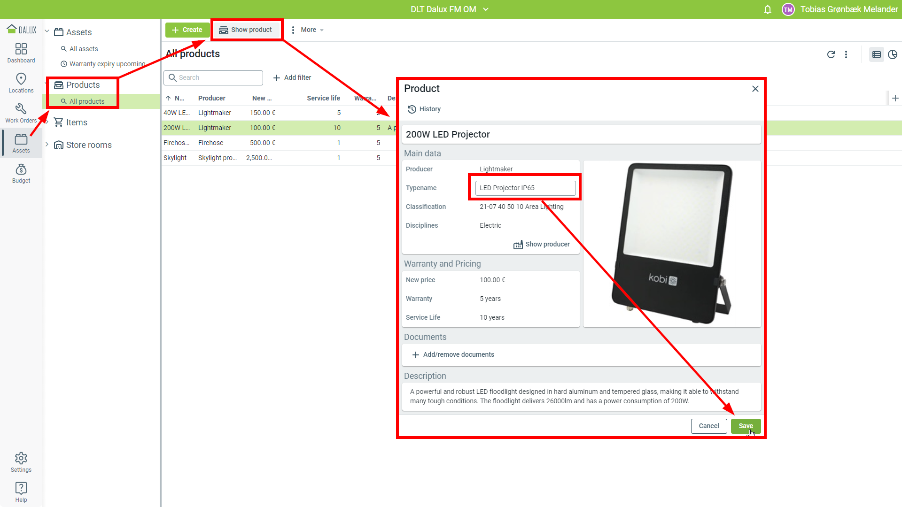Open the Dashboard sidebar icon

(21, 53)
